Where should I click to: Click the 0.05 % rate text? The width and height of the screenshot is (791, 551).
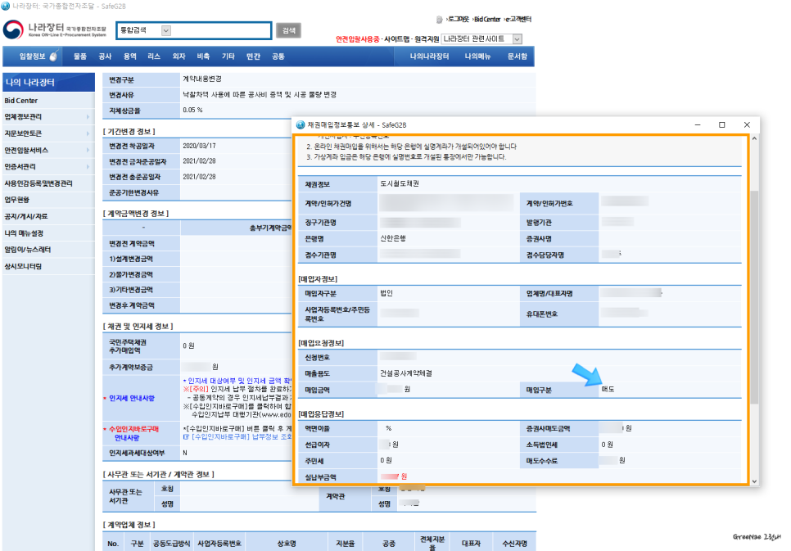(192, 110)
